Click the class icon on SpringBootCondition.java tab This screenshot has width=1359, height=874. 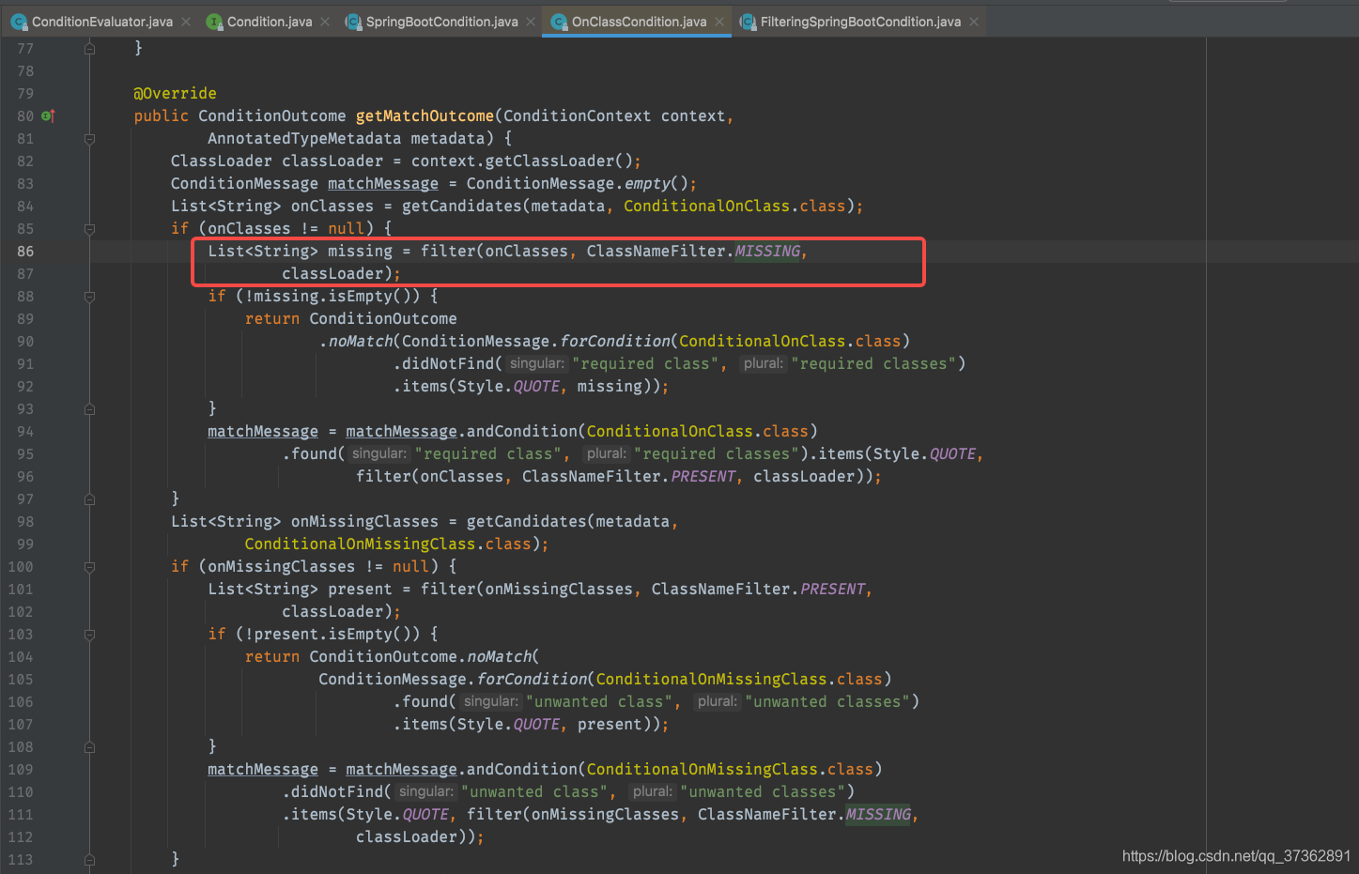coord(353,22)
